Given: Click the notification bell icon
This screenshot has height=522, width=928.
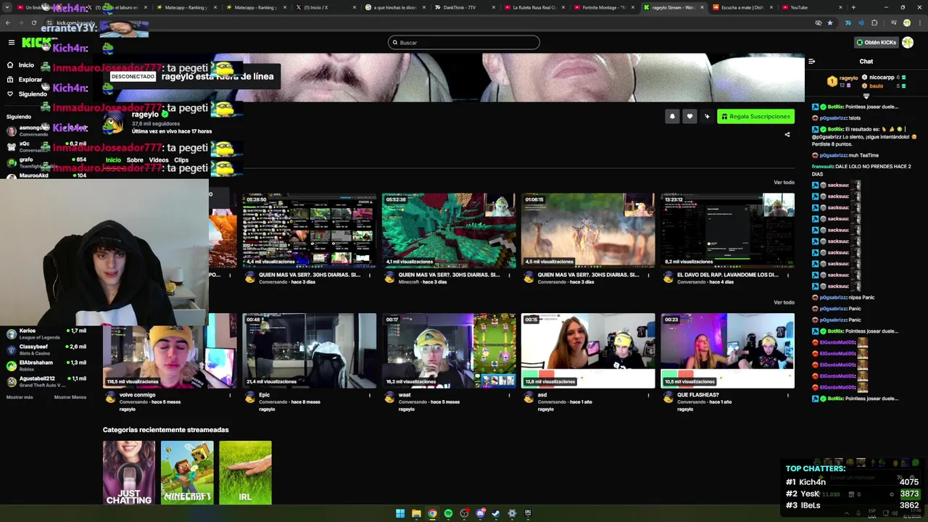Looking at the screenshot, I should point(672,116).
